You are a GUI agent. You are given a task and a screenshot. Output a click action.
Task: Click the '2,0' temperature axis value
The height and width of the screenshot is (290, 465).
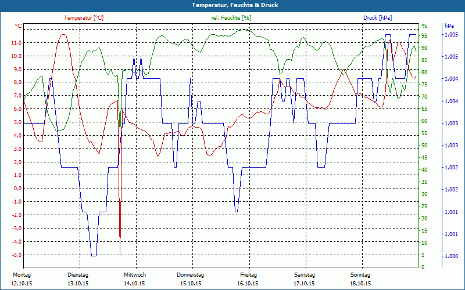click(17, 162)
